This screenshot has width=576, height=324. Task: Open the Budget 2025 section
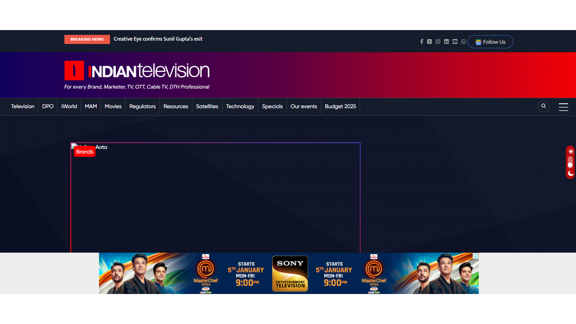340,106
